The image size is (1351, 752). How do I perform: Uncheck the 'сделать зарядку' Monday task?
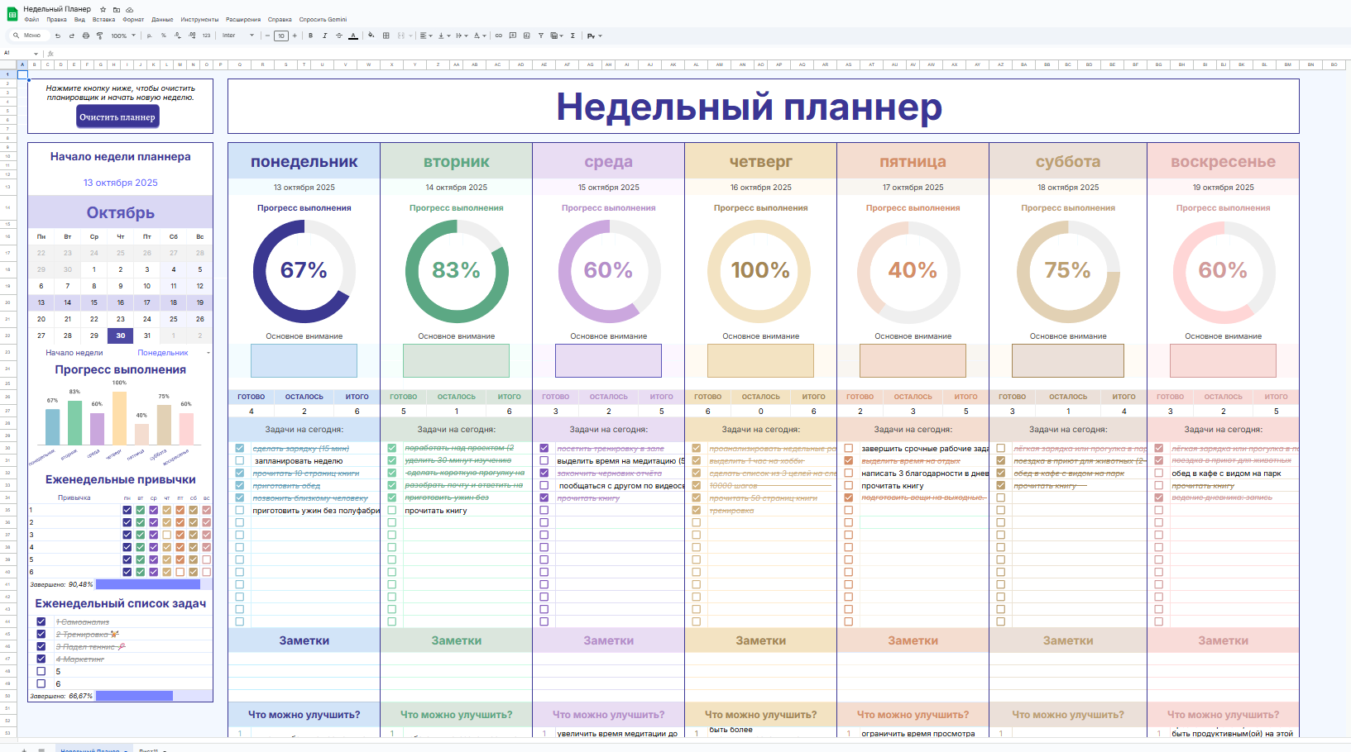(240, 448)
